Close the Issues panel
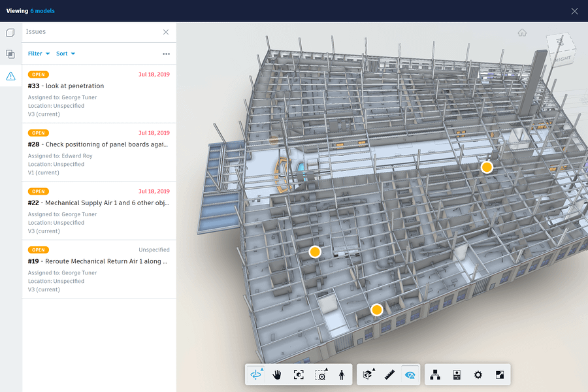The height and width of the screenshot is (392, 588). (166, 32)
